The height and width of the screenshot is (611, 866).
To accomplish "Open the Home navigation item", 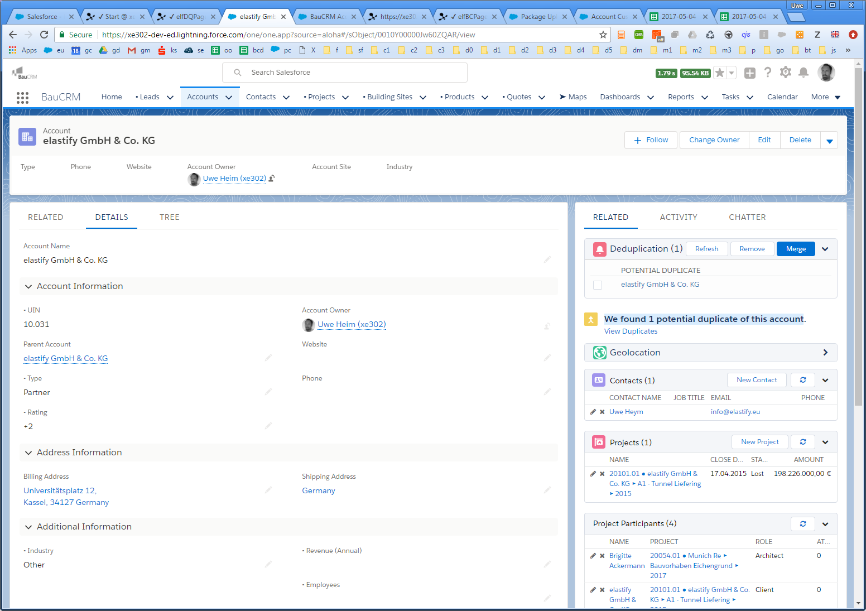I will click(x=112, y=97).
